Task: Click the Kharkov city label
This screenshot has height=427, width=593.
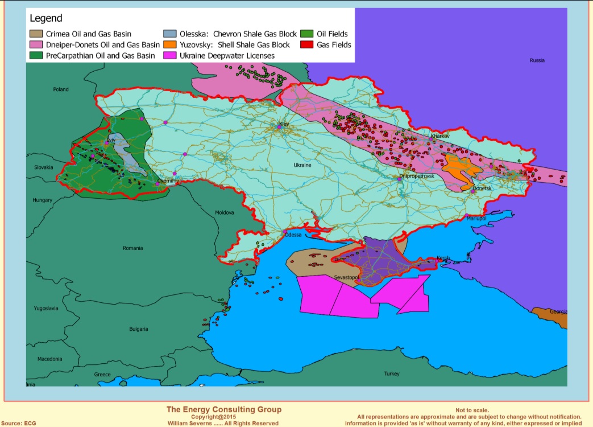Action: pos(441,136)
